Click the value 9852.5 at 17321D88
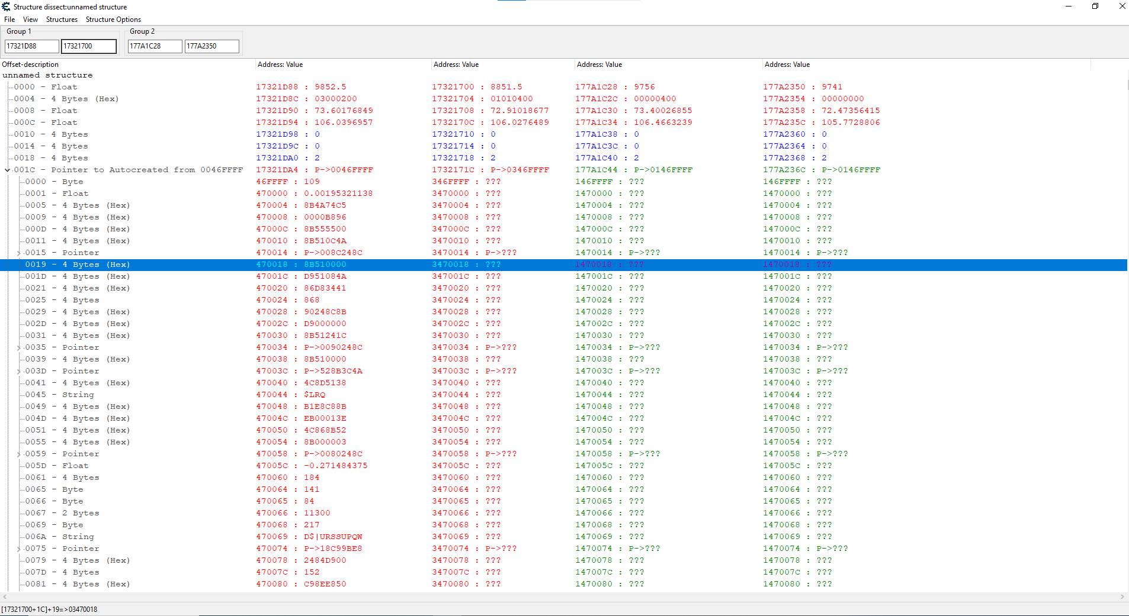Screen dimensions: 1129x616 pos(331,87)
